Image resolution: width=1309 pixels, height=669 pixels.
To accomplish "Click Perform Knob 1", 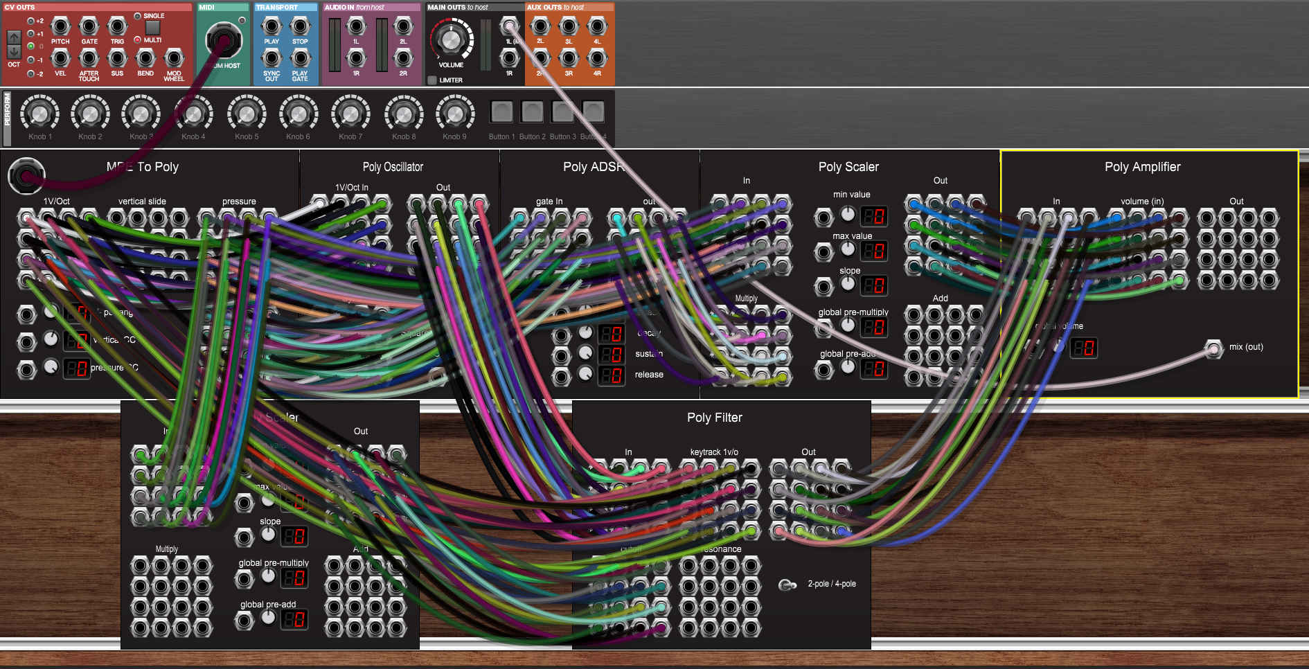I will (40, 113).
